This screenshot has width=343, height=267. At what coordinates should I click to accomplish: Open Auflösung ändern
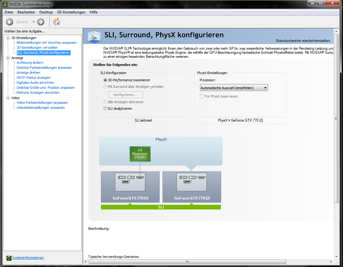pos(30,63)
